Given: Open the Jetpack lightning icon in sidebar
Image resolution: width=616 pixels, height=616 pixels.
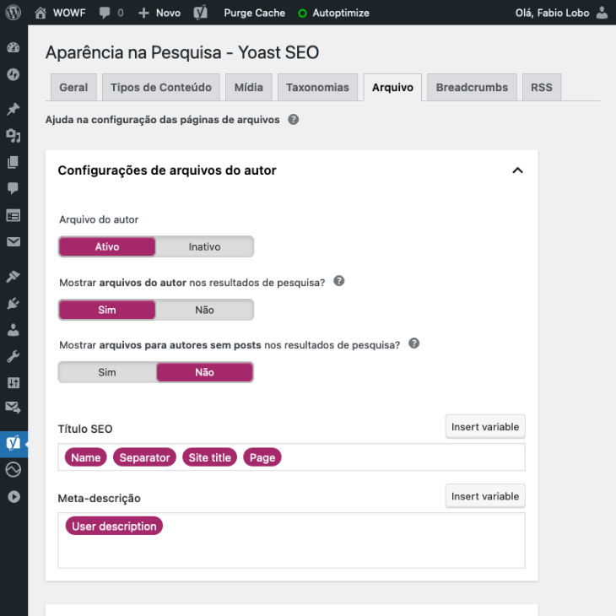Looking at the screenshot, I should click(14, 74).
